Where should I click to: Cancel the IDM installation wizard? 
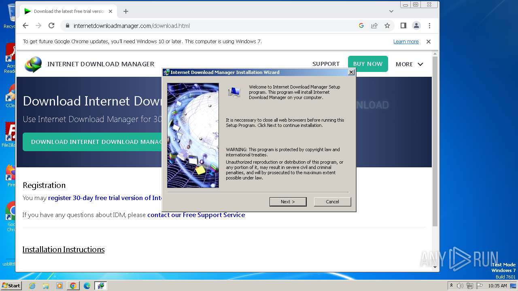tap(332, 202)
